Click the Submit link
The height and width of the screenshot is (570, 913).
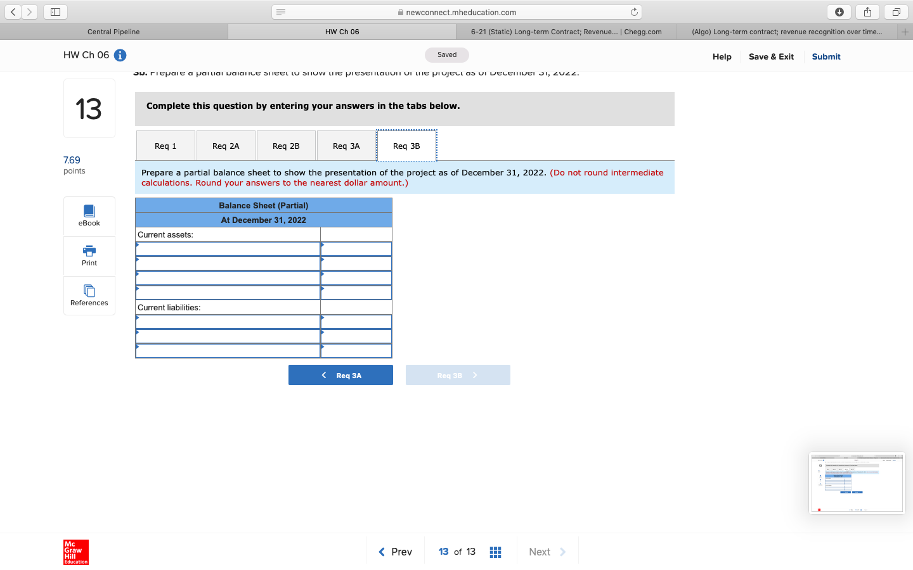coord(826,56)
